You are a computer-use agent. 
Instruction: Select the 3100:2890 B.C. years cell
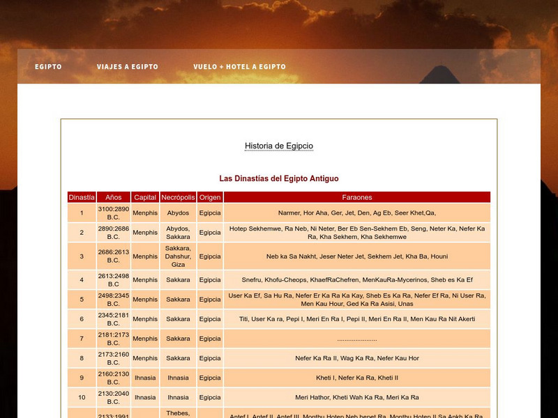coord(114,213)
